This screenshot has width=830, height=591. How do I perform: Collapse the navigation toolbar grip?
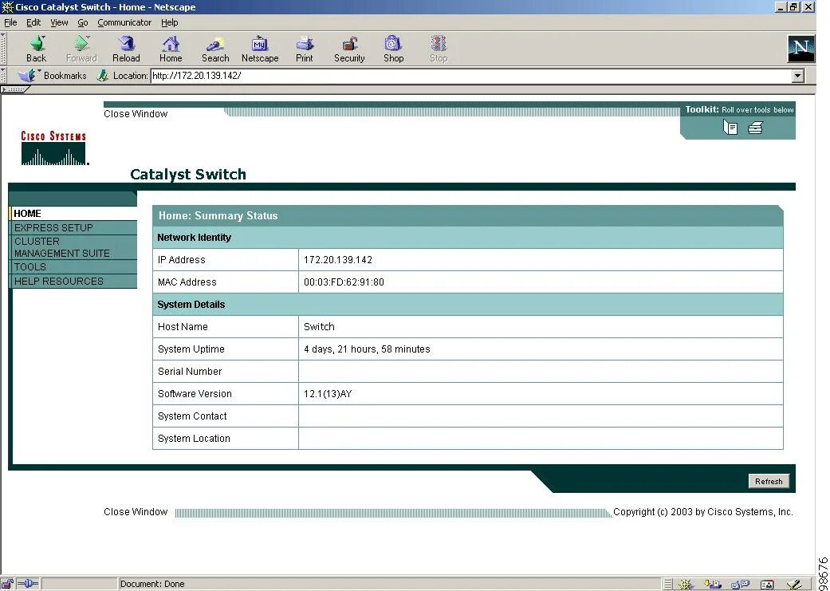(x=3, y=49)
